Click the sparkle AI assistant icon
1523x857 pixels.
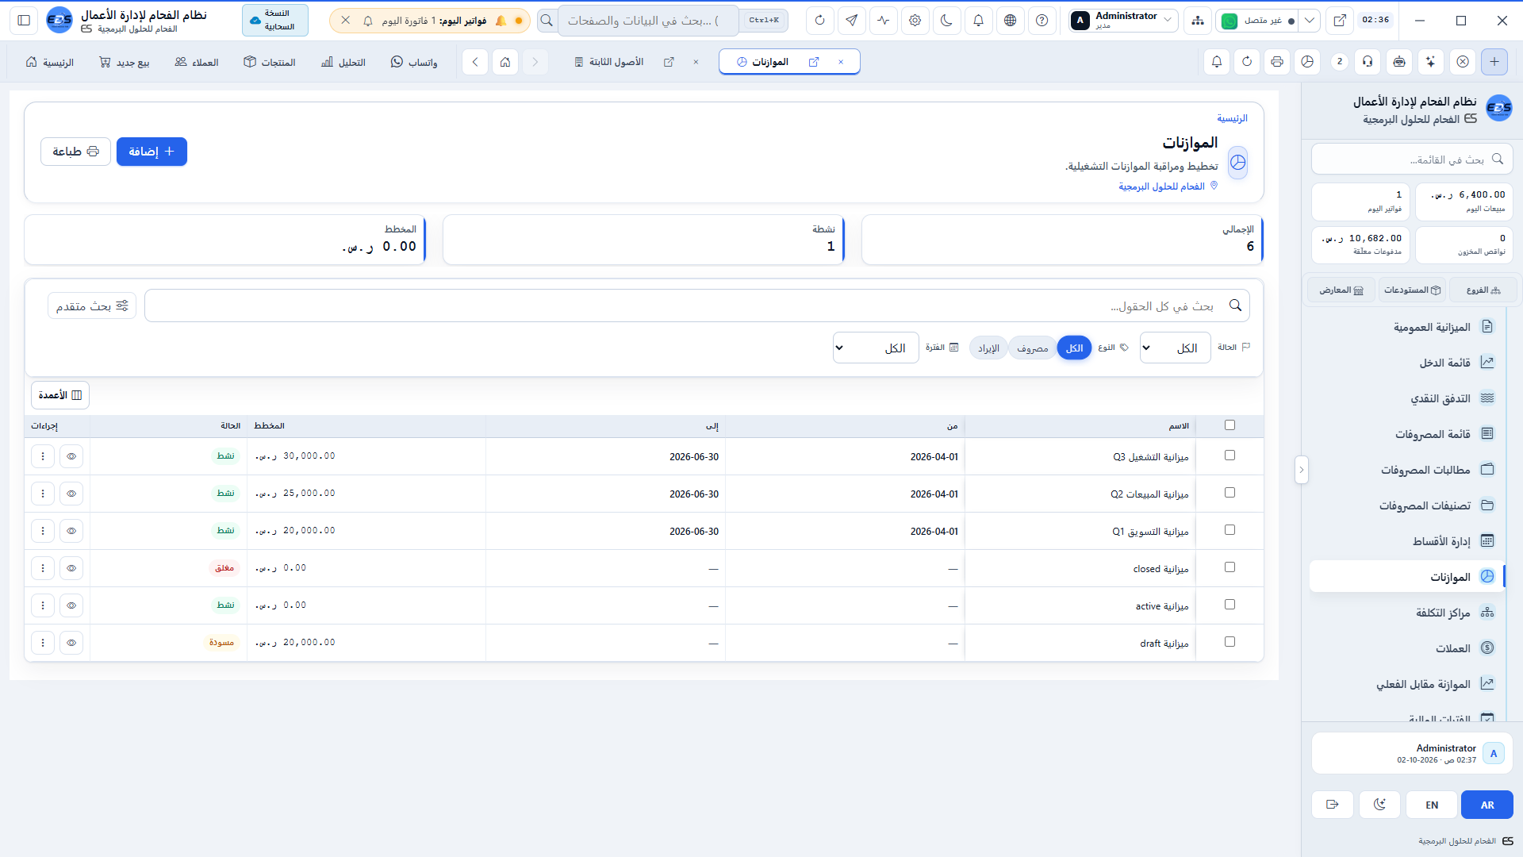click(1430, 62)
